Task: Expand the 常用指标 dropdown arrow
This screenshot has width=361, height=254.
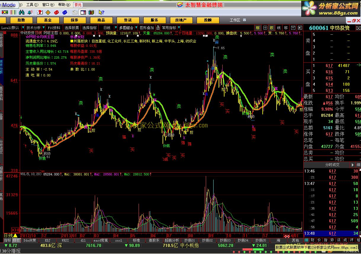Action: [179, 28]
